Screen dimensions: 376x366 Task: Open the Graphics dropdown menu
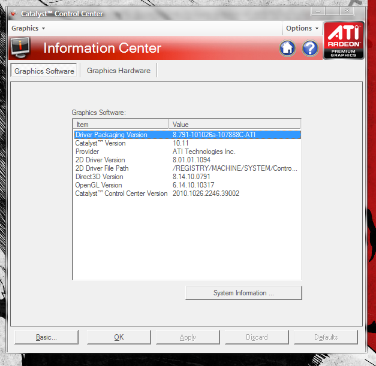tap(28, 28)
